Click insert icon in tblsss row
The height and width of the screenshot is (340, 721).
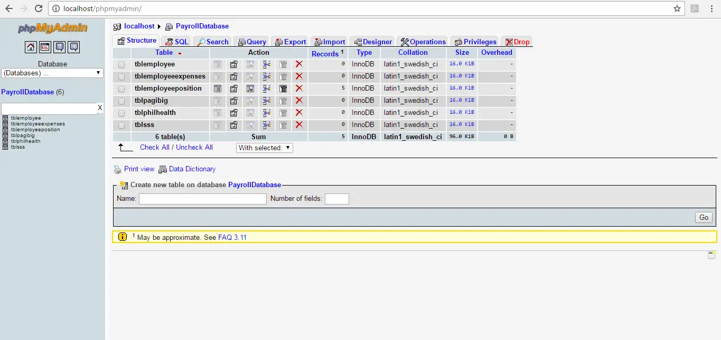coord(267,125)
